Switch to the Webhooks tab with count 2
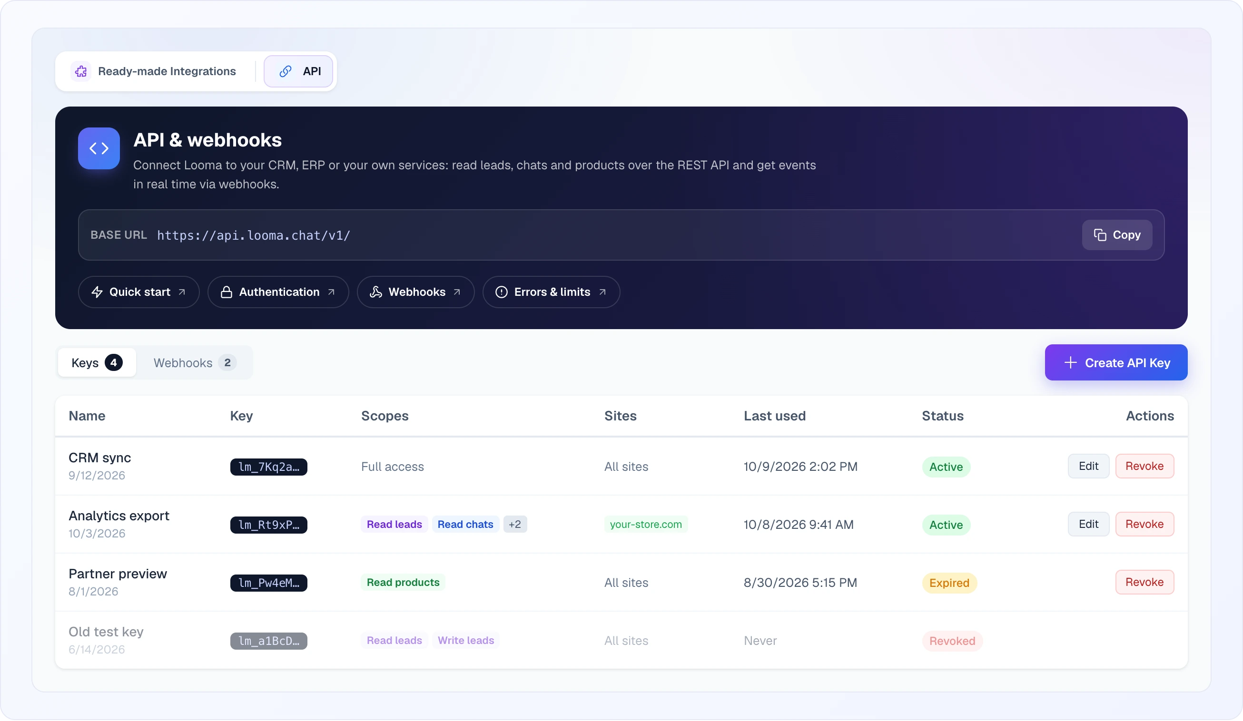Viewport: 1243px width, 721px height. coord(195,363)
